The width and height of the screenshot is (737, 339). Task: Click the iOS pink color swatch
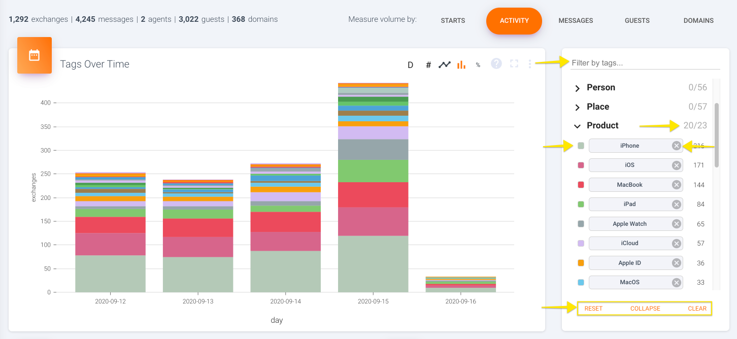point(581,165)
